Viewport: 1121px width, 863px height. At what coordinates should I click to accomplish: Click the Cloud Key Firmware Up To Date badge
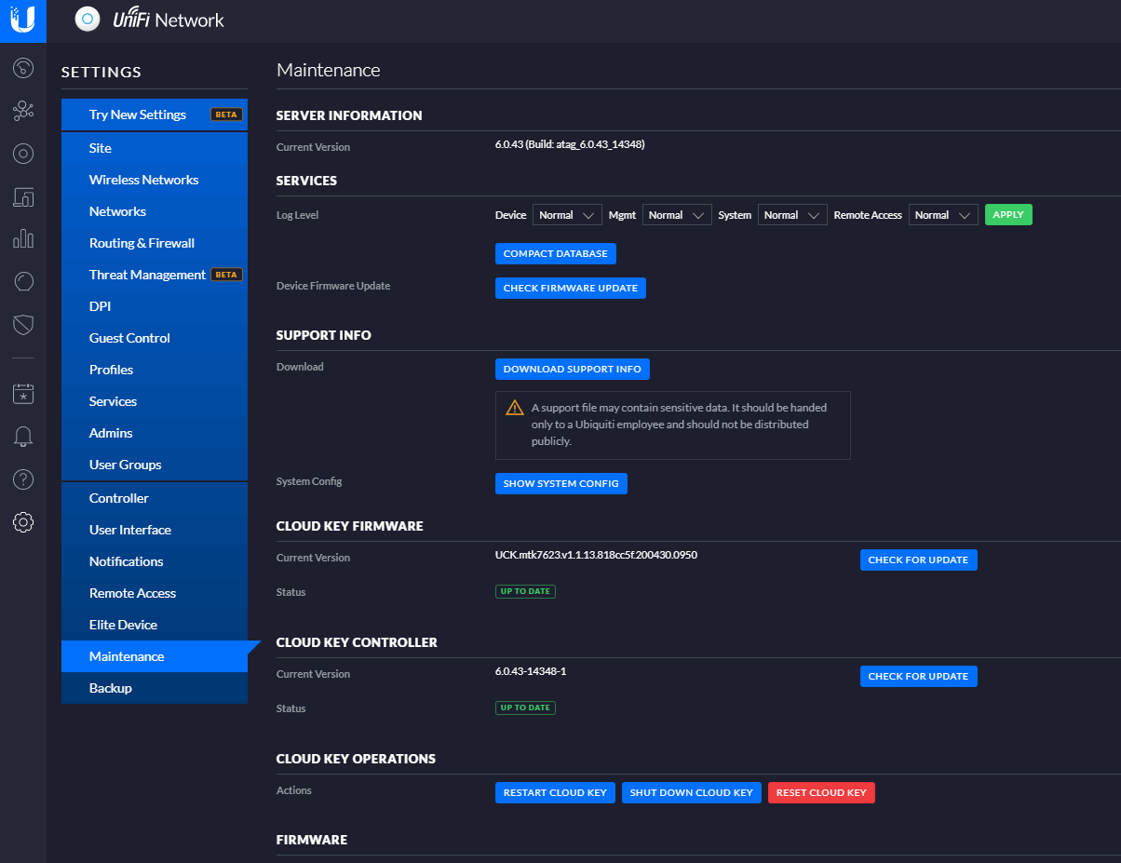[525, 591]
